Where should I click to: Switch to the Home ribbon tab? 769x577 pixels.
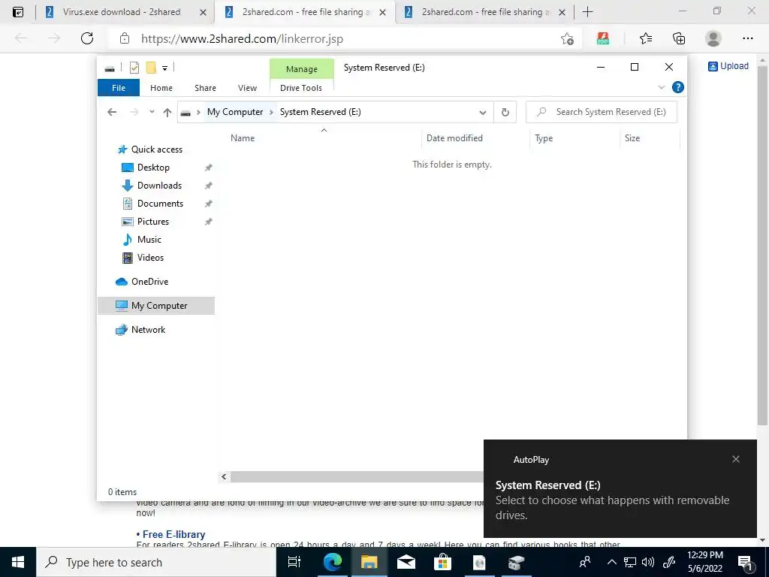(x=161, y=88)
